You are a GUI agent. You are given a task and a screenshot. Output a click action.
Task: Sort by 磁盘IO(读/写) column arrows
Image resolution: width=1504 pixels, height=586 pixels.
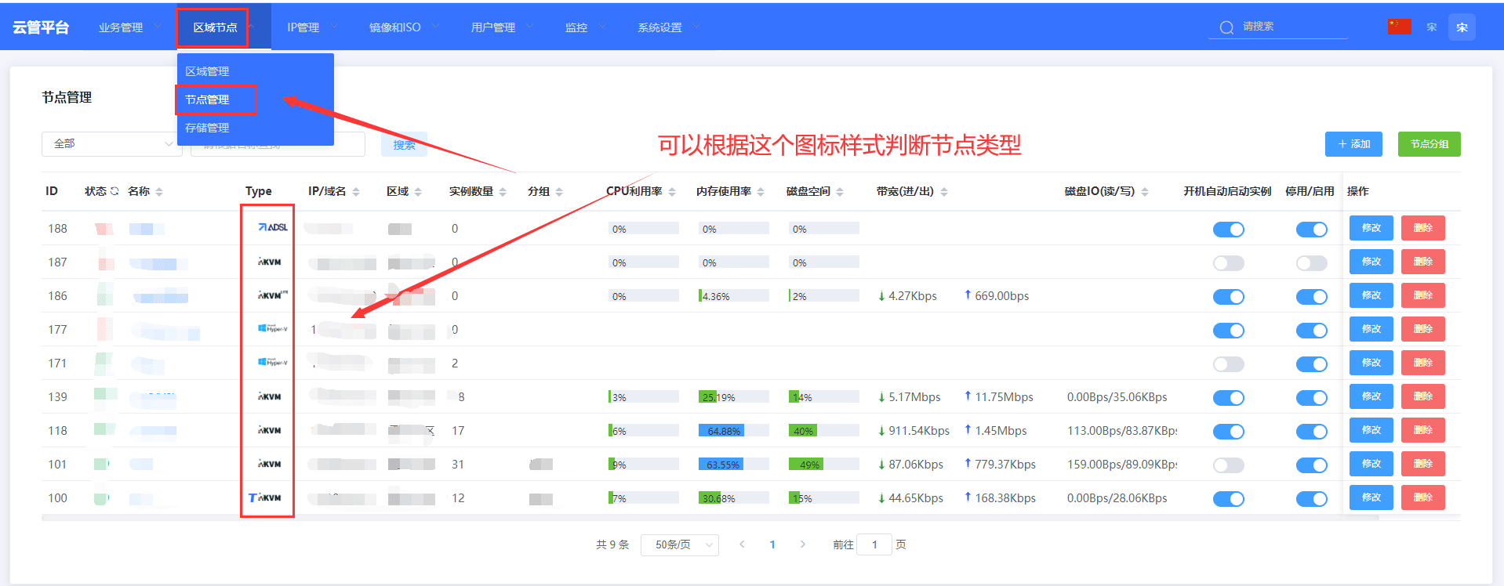click(1145, 192)
